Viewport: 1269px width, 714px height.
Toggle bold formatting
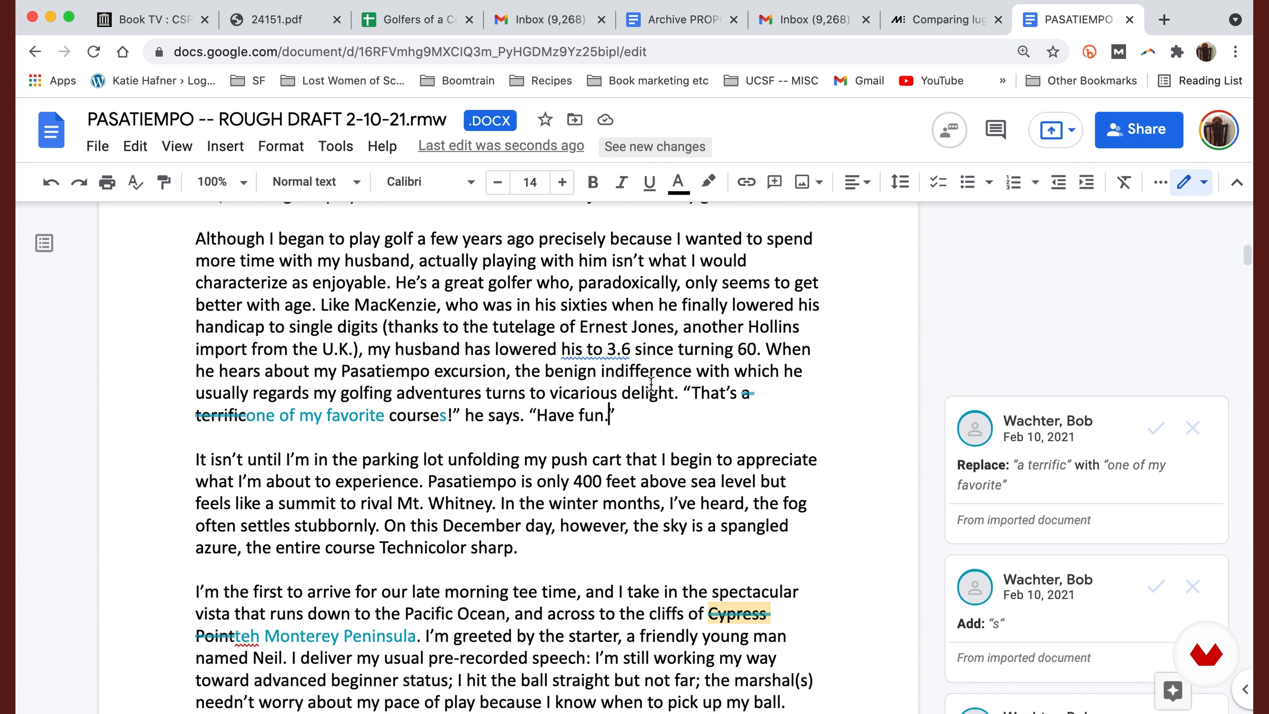point(593,182)
